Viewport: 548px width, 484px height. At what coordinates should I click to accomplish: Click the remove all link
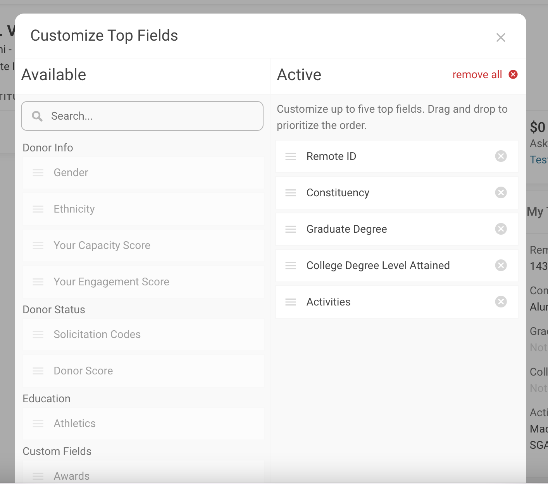click(x=477, y=75)
